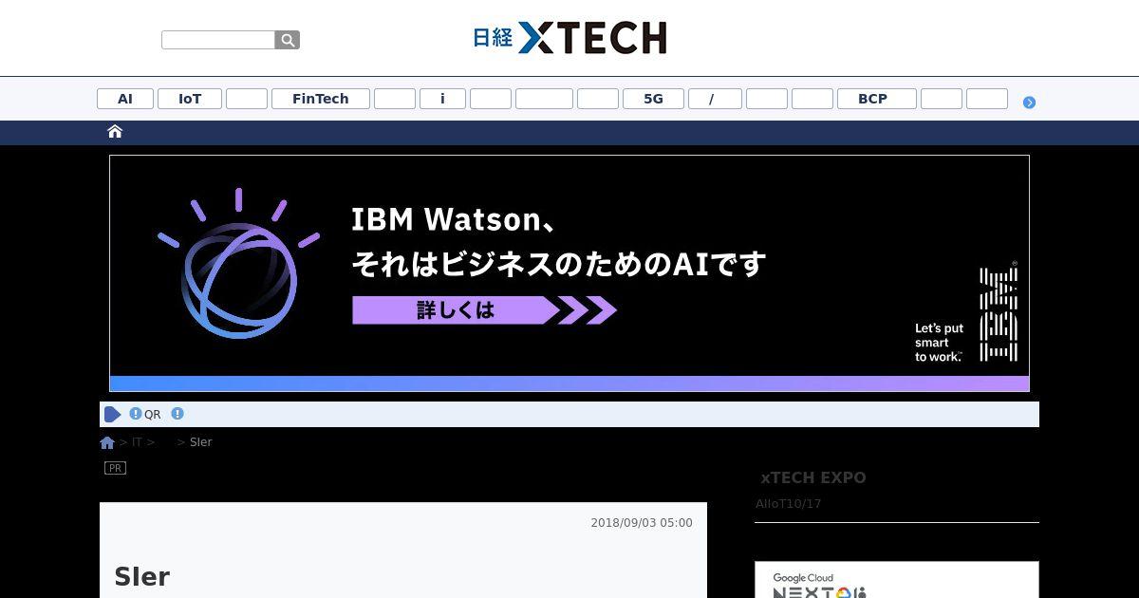
Task: Click the blue arrow icon in the notice bar
Action: coord(112,414)
